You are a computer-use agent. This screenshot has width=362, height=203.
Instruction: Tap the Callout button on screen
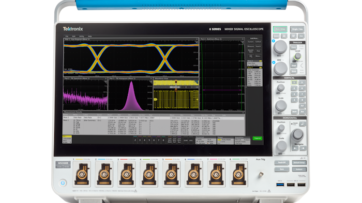point(258,42)
